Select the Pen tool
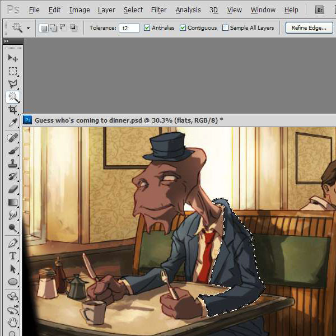The height and width of the screenshot is (336, 336). click(x=13, y=243)
